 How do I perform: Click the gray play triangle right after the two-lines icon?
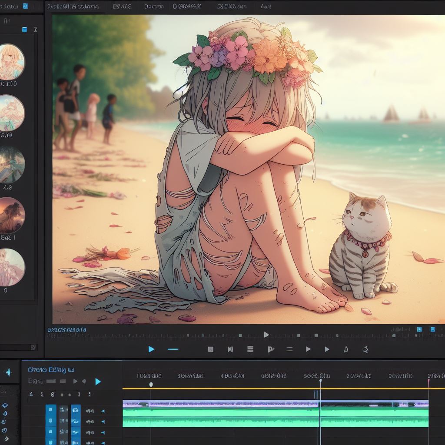(308, 349)
